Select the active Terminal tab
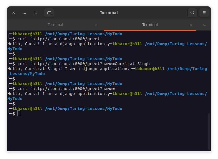218x159 pixels. click(150, 25)
